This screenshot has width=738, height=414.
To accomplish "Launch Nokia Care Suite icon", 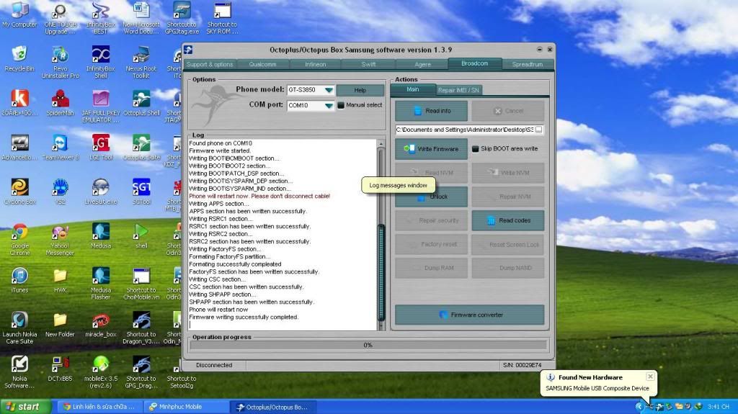I will [x=19, y=328].
